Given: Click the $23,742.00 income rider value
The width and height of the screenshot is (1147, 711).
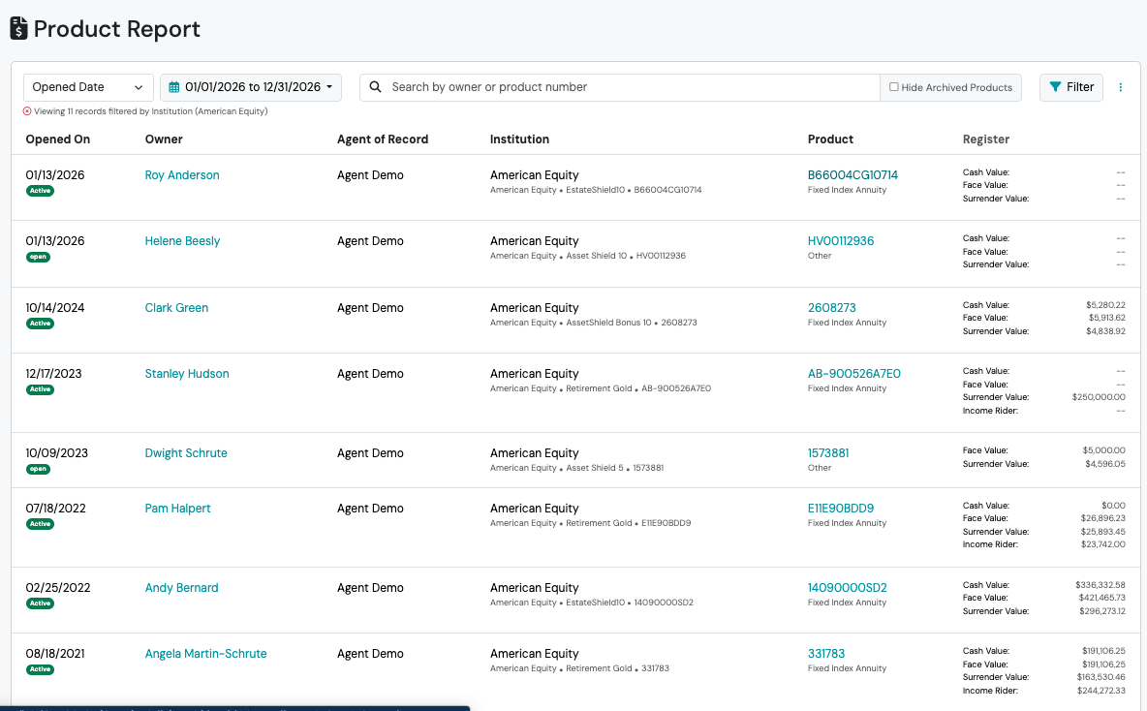Looking at the screenshot, I should 1103,544.
